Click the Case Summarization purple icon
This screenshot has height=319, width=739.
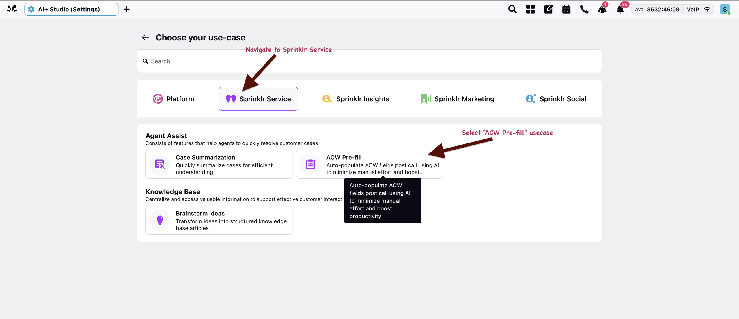[160, 164]
